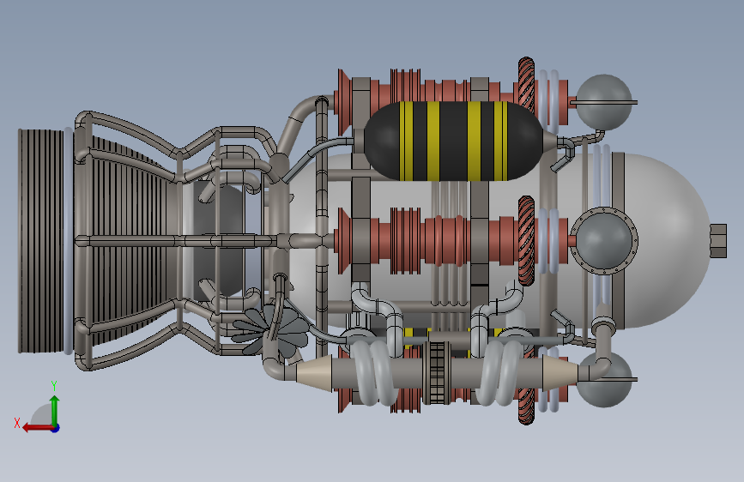This screenshot has width=744, height=482.
Task: Click the green Y axis arrow of the triad
Action: pos(55,410)
